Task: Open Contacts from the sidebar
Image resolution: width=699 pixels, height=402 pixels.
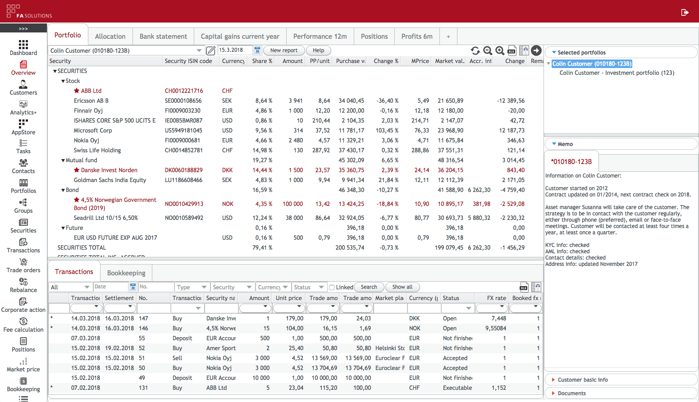Action: click(x=23, y=166)
